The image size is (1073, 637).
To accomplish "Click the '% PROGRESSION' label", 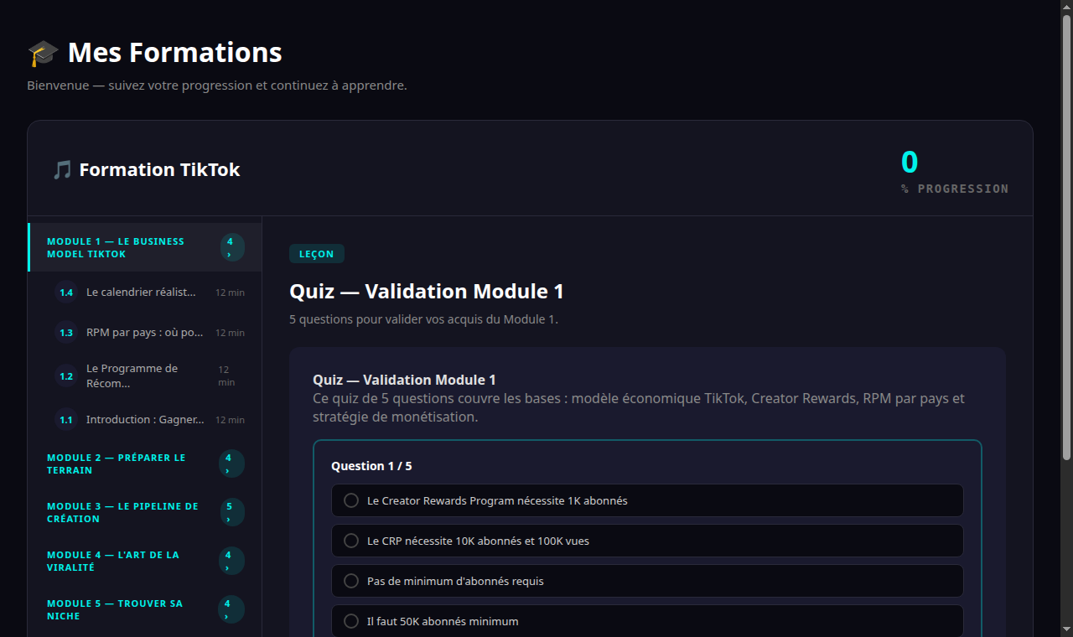I will pos(955,189).
